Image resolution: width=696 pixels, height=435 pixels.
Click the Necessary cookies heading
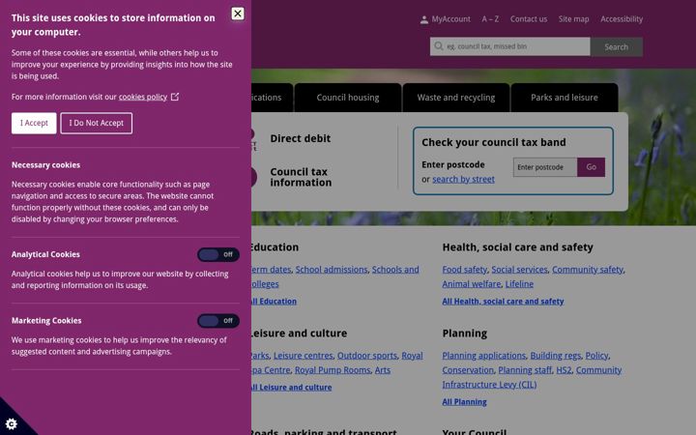45,165
